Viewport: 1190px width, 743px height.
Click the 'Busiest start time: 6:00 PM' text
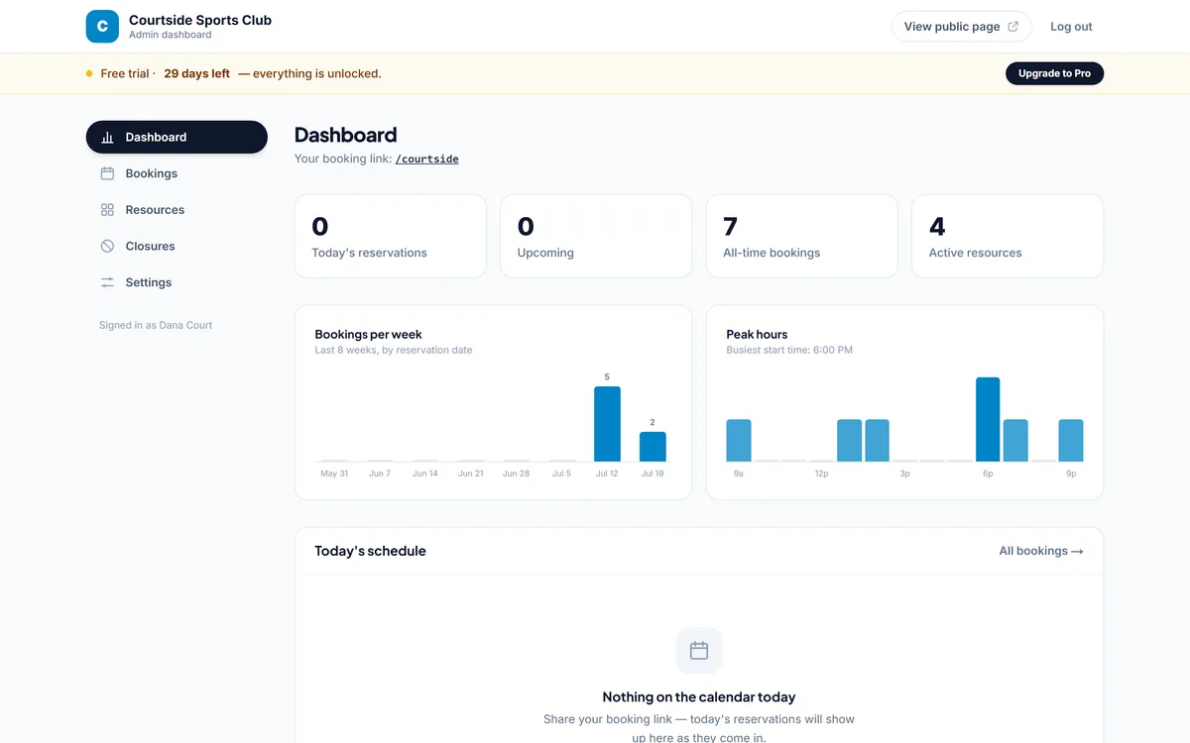pyautogui.click(x=789, y=350)
